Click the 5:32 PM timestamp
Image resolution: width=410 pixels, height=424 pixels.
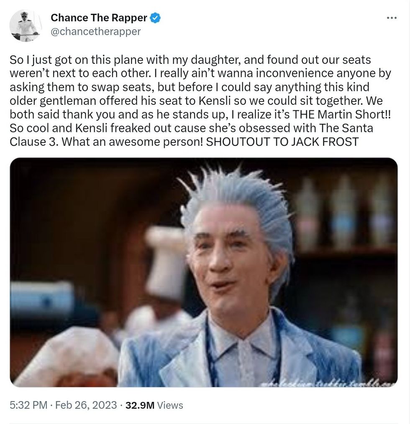[x=28, y=405]
